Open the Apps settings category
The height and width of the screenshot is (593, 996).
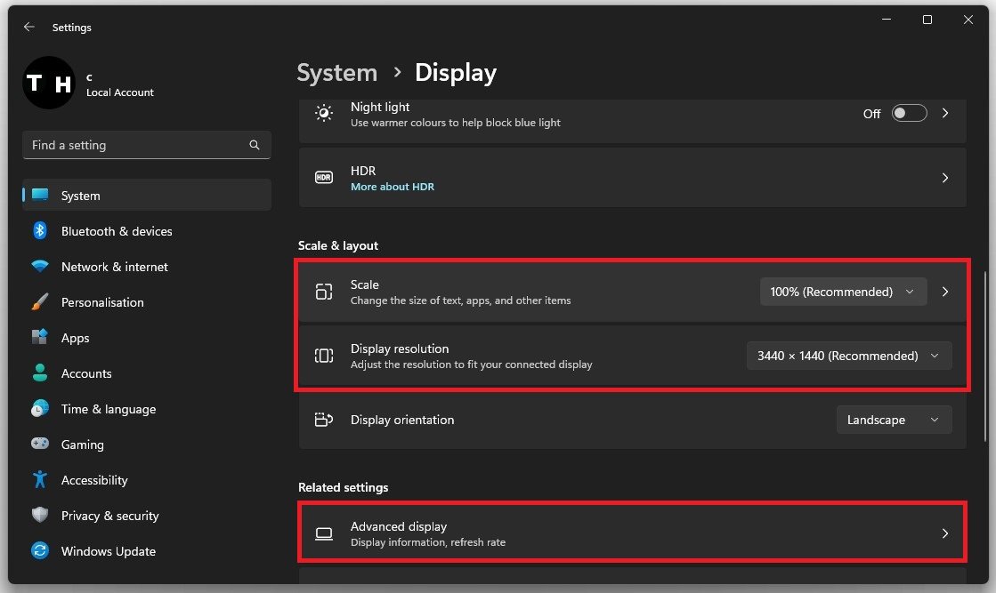tap(76, 338)
